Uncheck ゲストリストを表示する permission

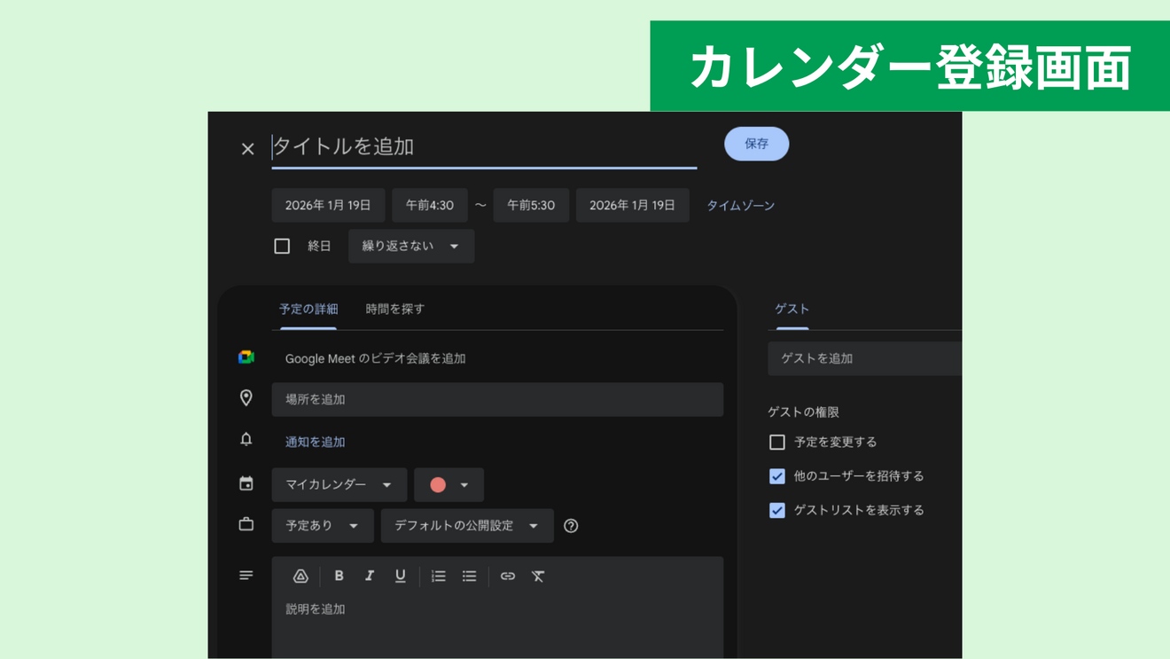coord(777,510)
